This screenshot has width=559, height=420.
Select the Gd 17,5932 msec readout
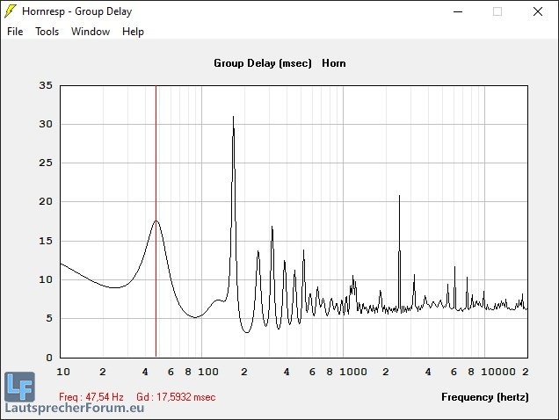coord(176,397)
